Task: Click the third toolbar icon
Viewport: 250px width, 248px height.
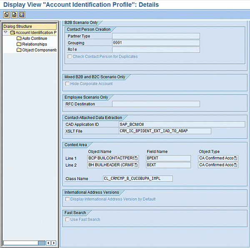Action: pyautogui.click(x=22, y=15)
